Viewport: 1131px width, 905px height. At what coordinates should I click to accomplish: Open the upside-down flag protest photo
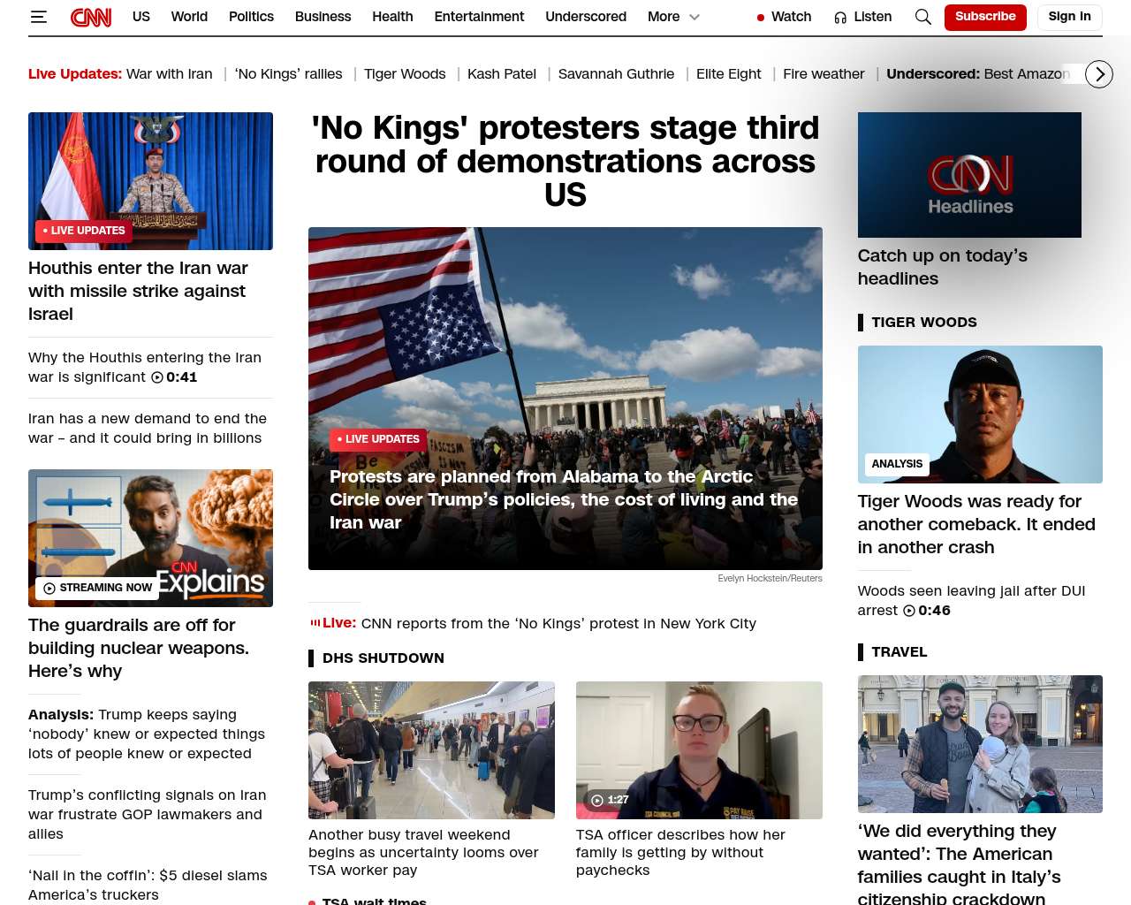click(x=565, y=399)
